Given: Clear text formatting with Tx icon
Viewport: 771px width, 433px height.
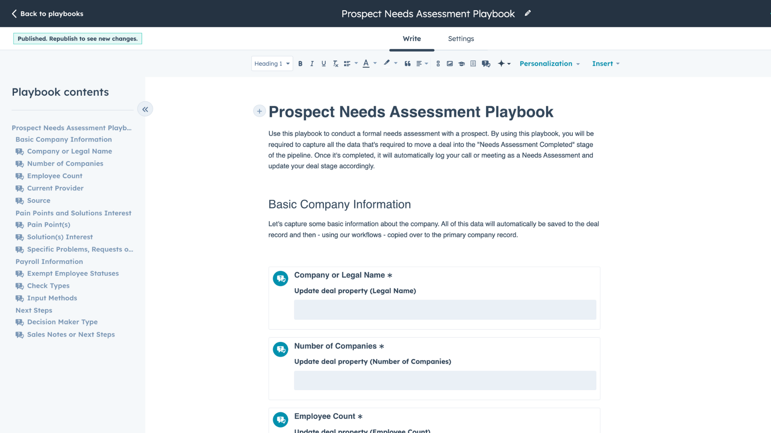Looking at the screenshot, I should (x=335, y=64).
